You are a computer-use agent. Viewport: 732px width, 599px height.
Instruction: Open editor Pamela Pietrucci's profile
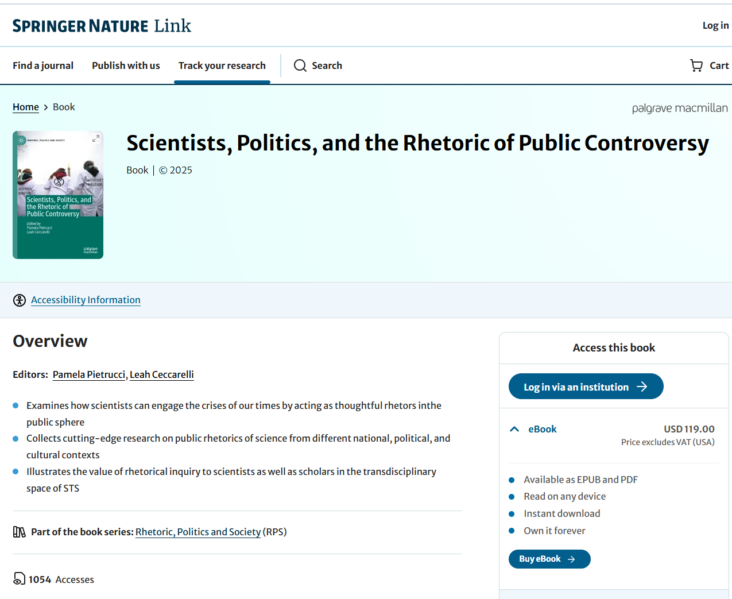pyautogui.click(x=88, y=374)
